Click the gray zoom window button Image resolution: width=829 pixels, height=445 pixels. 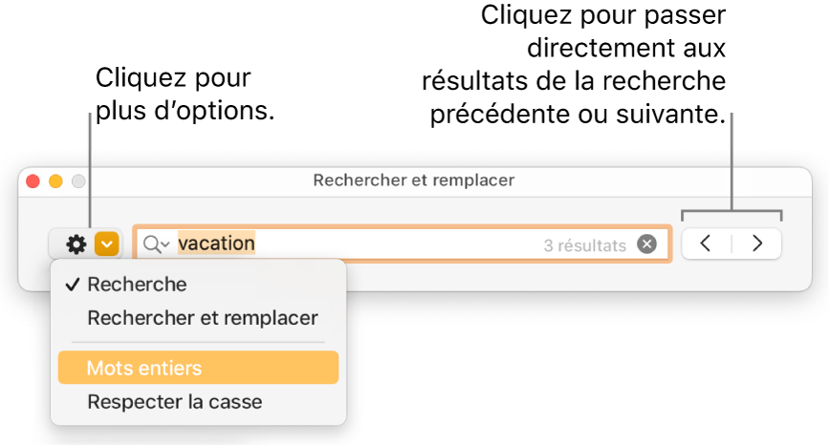click(x=78, y=180)
